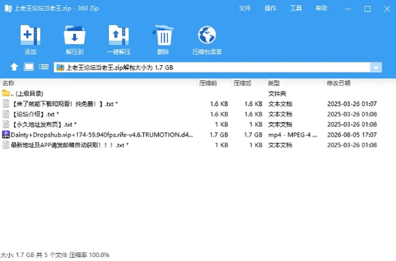Sort by the 压缩前 column header
The width and height of the screenshot is (396, 261).
click(x=208, y=83)
